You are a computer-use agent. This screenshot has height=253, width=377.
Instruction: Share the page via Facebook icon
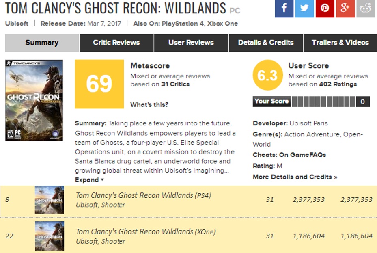(x=284, y=9)
